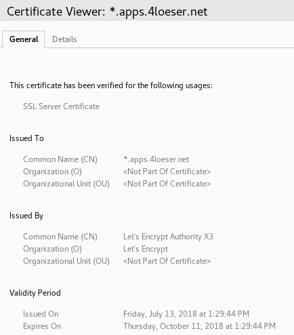Image resolution: width=294 pixels, height=335 pixels.
Task: Click Issued By Common Name (CN) label
Action: click(x=60, y=237)
